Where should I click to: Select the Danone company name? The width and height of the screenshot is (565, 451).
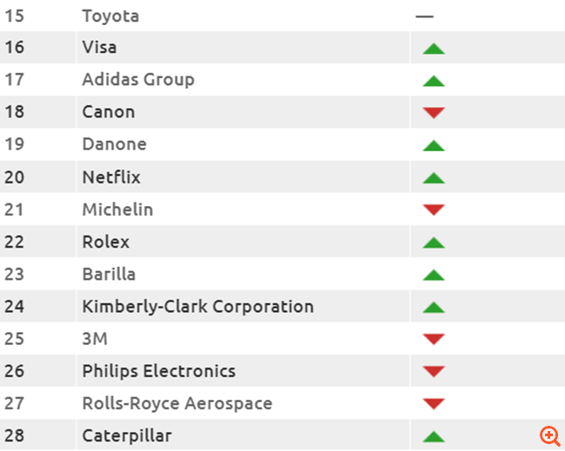coord(114,144)
